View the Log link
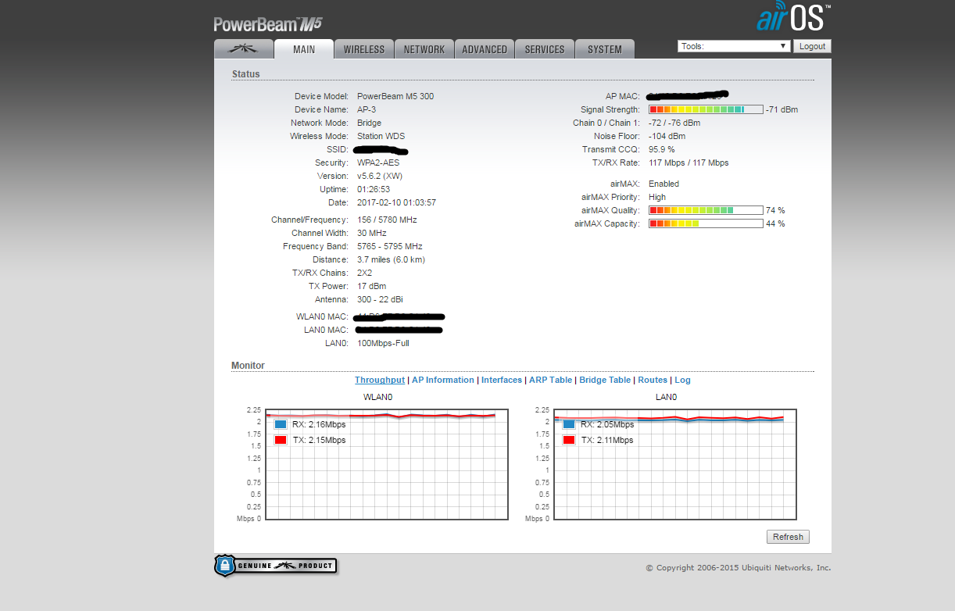This screenshot has width=955, height=611. (682, 380)
